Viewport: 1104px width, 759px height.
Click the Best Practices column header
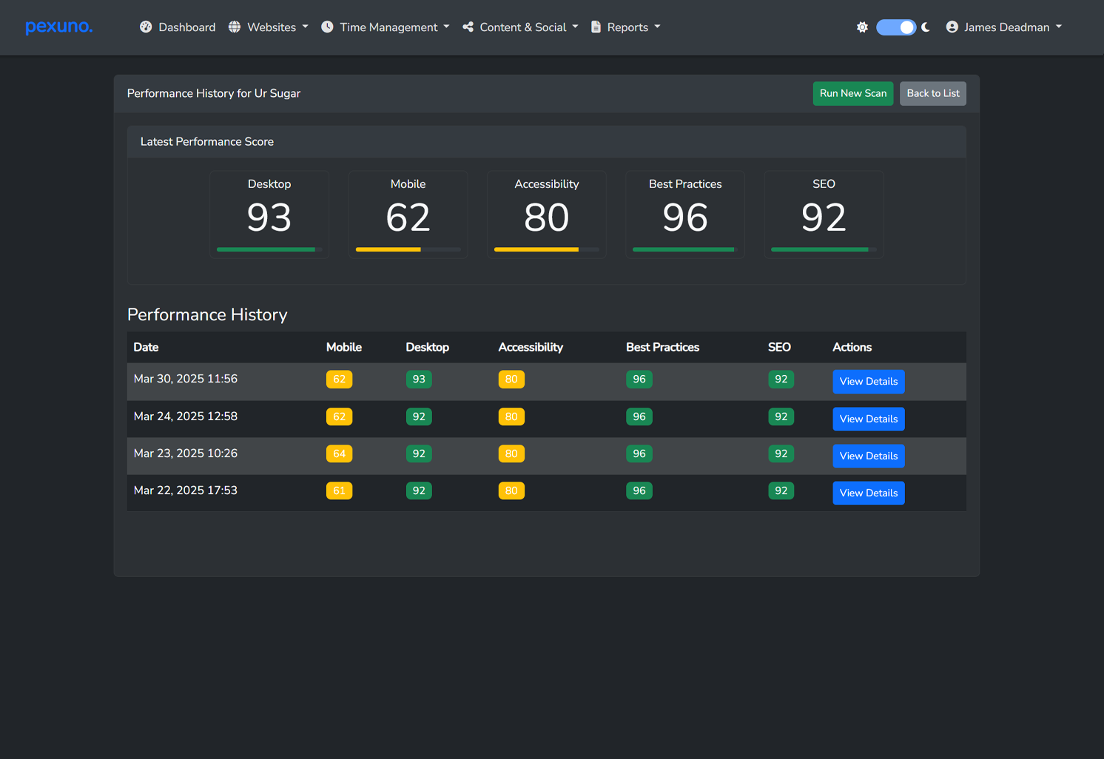[663, 347]
